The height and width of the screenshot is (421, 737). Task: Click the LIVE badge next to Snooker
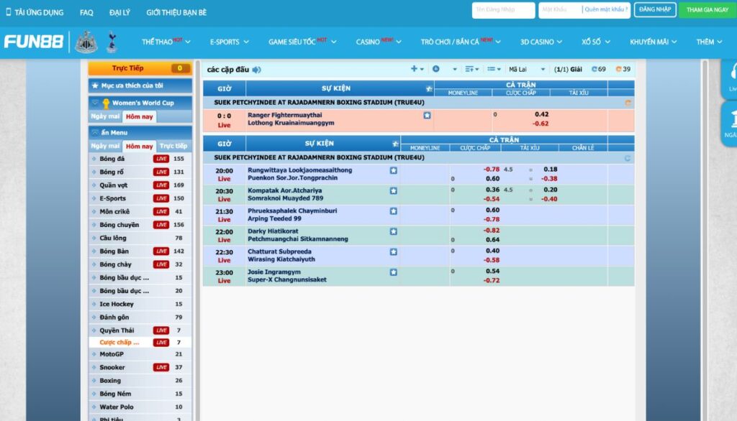pos(161,368)
